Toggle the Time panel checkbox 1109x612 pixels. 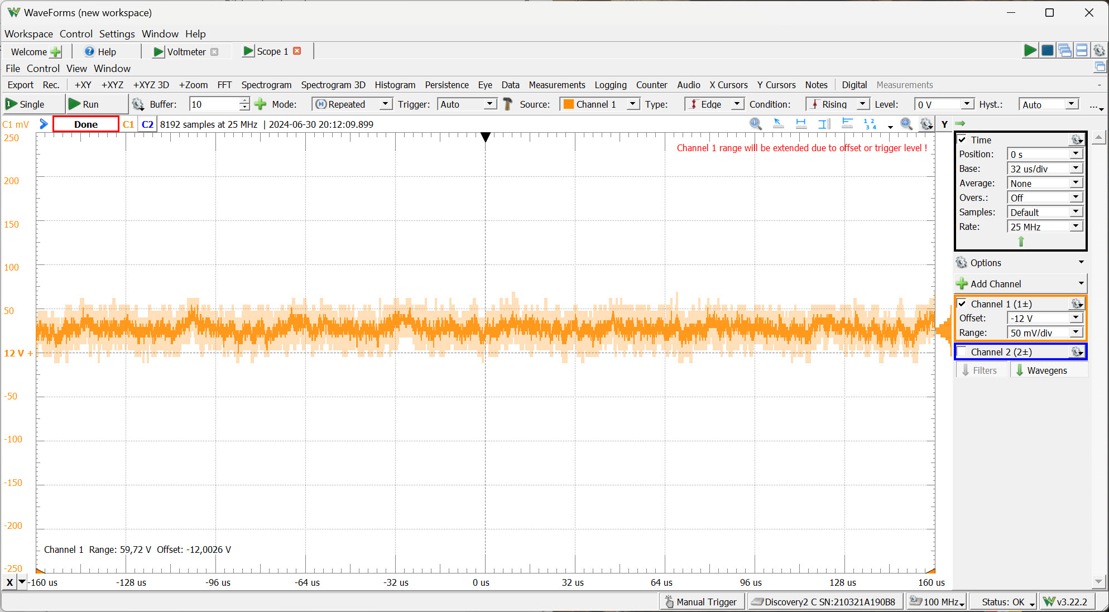click(963, 139)
